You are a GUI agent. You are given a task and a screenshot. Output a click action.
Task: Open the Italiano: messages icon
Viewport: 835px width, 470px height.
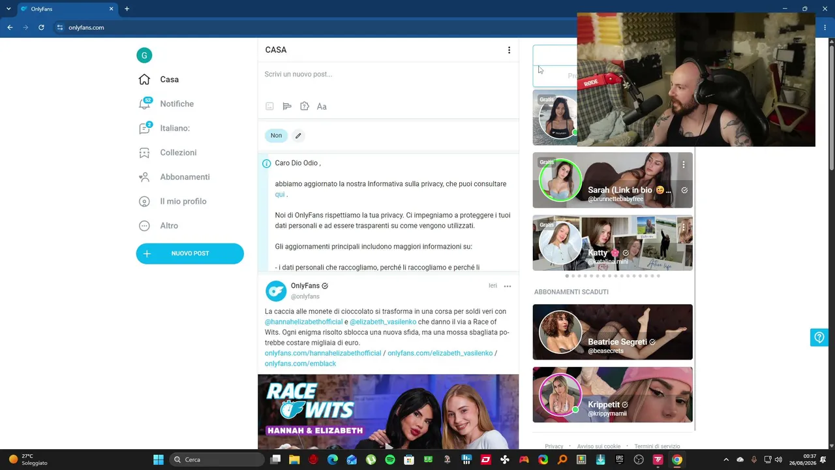145,128
